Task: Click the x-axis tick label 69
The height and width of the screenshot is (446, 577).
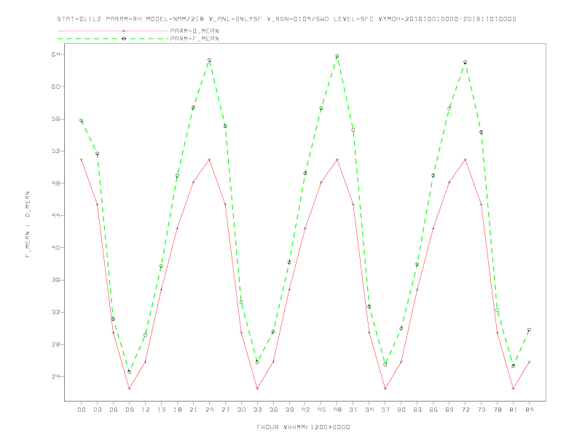Action: tap(450, 410)
